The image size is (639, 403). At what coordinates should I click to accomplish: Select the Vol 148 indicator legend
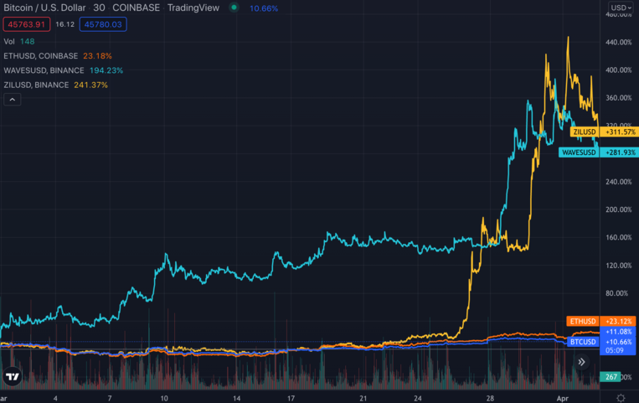[19, 42]
